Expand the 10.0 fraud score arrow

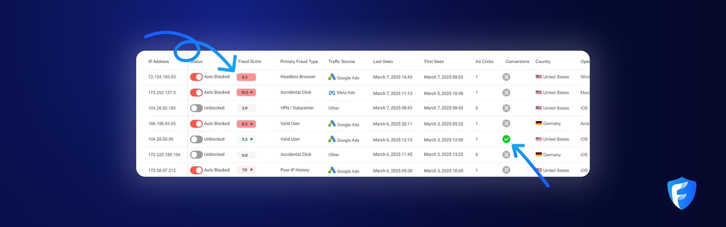pos(251,92)
